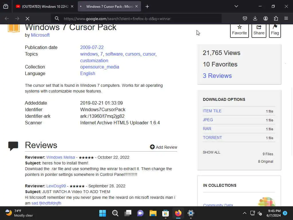Open the notification badge showing 3
This screenshot has width=293, height=220.
[x=285, y=213]
